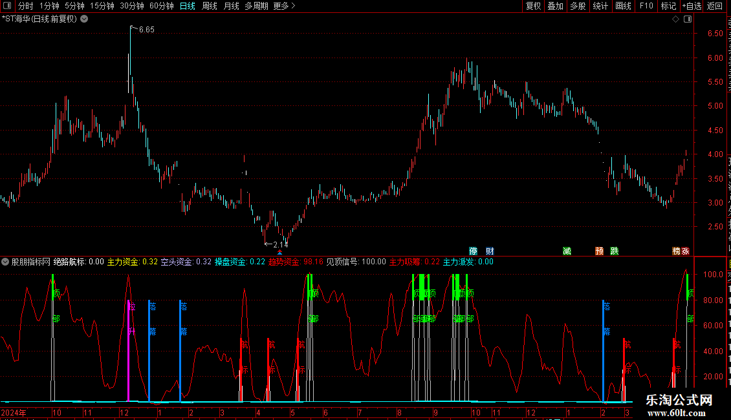Click the 减 (share reduction) event marker
This screenshot has width=731, height=420.
pyautogui.click(x=567, y=251)
